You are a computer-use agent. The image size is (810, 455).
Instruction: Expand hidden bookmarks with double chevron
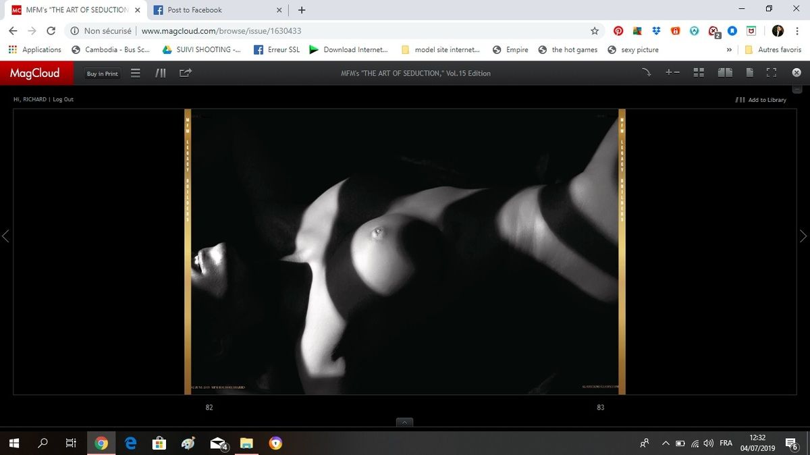pyautogui.click(x=729, y=49)
